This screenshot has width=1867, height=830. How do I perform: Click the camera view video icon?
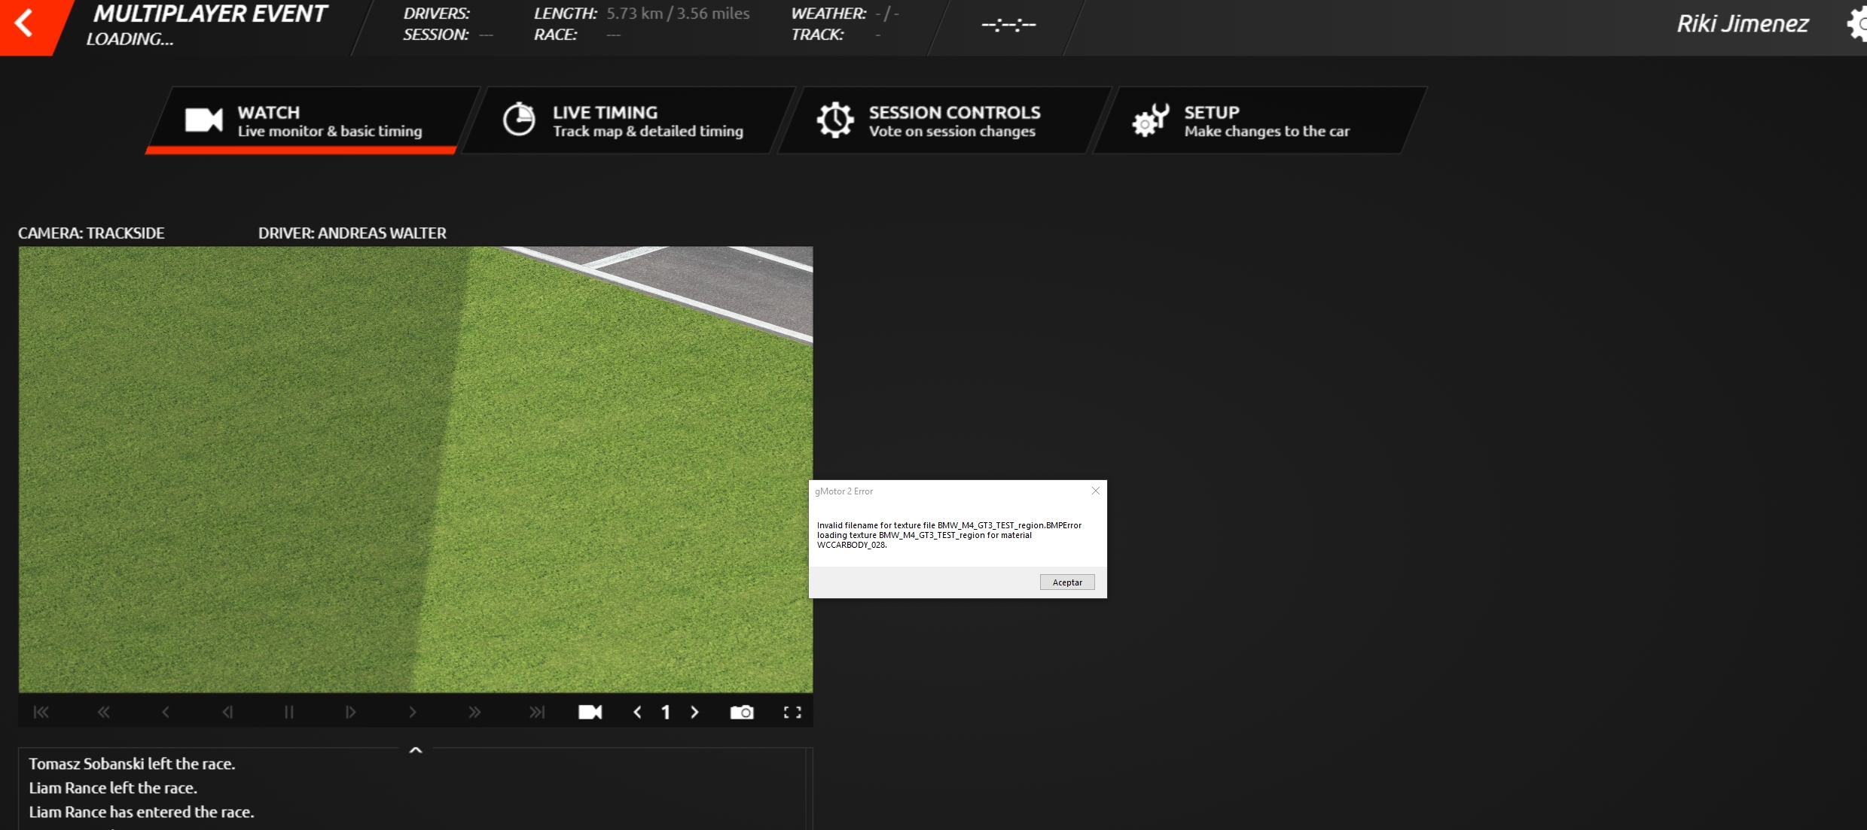[590, 712]
